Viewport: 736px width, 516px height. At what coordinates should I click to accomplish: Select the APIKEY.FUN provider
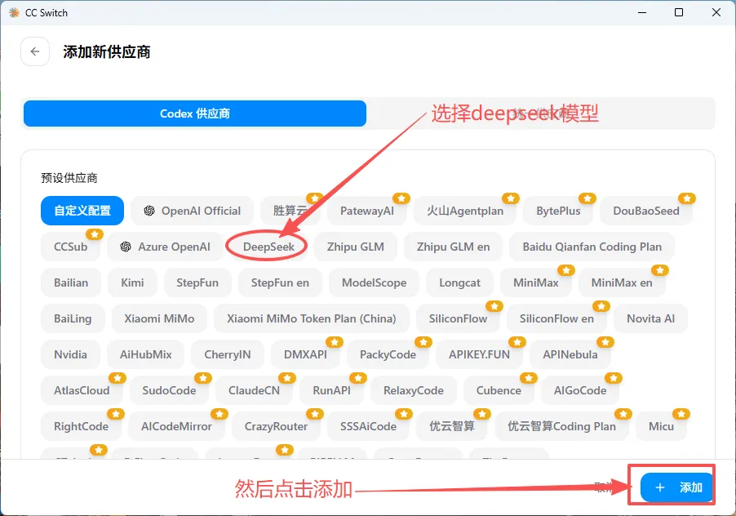coord(479,354)
